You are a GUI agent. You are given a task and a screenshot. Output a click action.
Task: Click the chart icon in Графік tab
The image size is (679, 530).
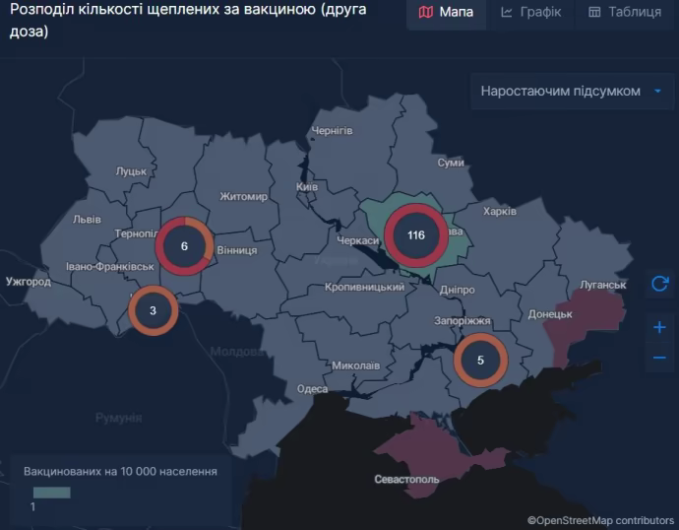click(x=507, y=13)
